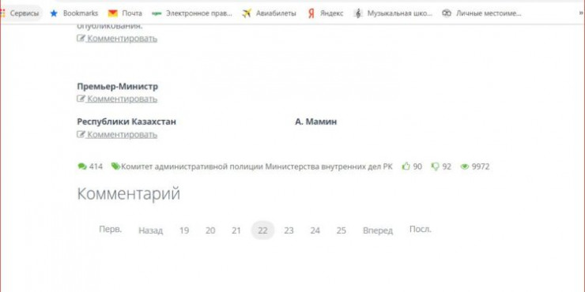Click the green comments bubble icon
Screen dimensions: 585x292
(82, 167)
